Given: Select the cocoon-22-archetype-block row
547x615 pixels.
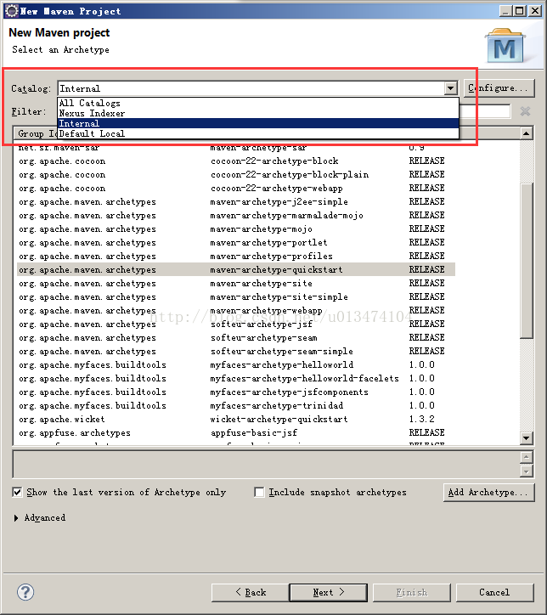Looking at the screenshot, I should click(236, 161).
